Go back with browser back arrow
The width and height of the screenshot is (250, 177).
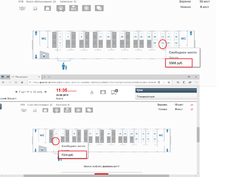(x=3, y=82)
